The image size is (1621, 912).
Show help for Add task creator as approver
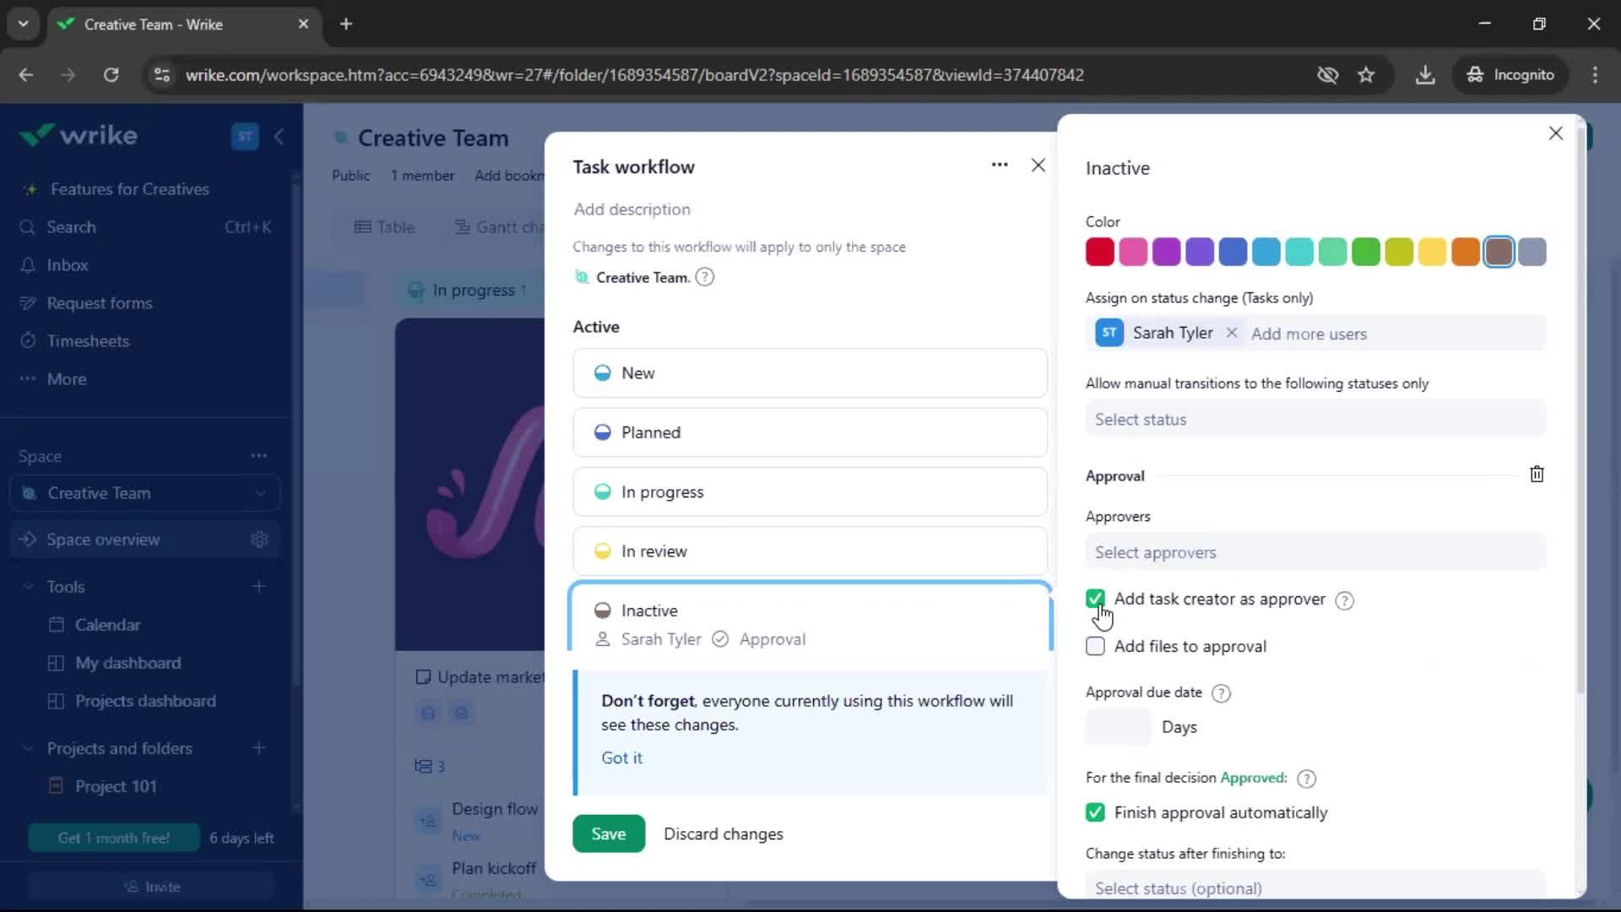point(1344,600)
